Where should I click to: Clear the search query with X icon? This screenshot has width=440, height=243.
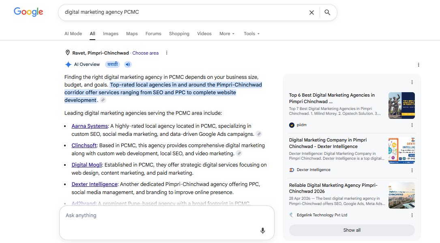coord(311,12)
